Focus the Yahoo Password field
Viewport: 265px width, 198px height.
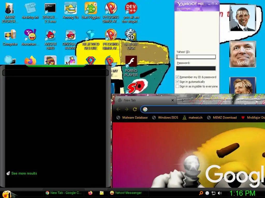click(196, 68)
